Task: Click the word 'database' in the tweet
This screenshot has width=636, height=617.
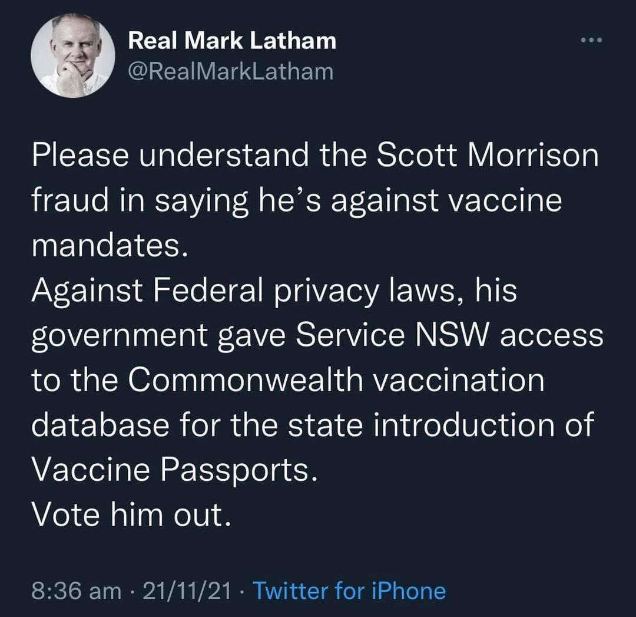Action: tap(100, 425)
